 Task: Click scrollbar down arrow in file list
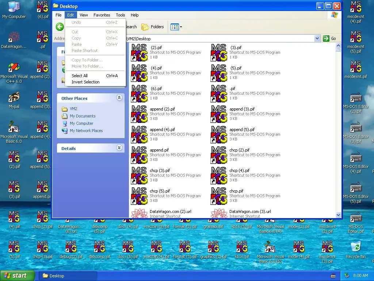pos(338,215)
